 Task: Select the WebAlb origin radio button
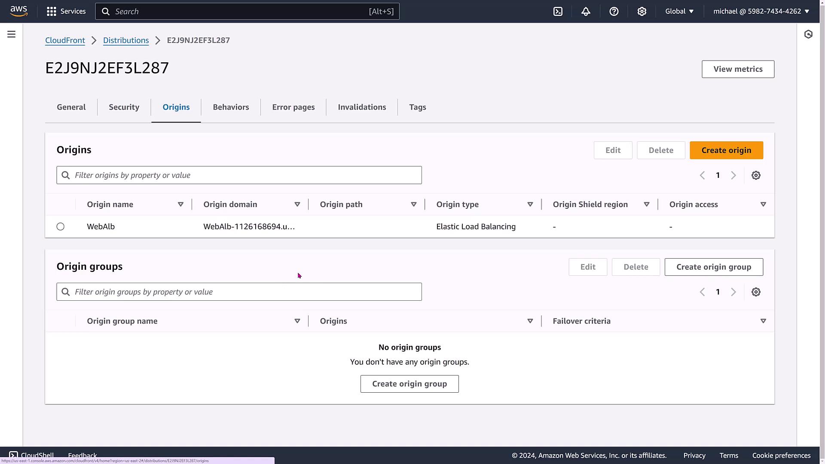pyautogui.click(x=61, y=226)
